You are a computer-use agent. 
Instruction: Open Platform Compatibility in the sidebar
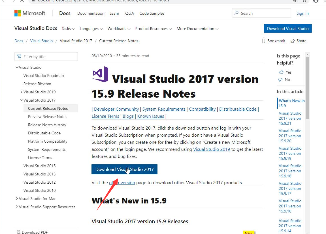click(48, 141)
